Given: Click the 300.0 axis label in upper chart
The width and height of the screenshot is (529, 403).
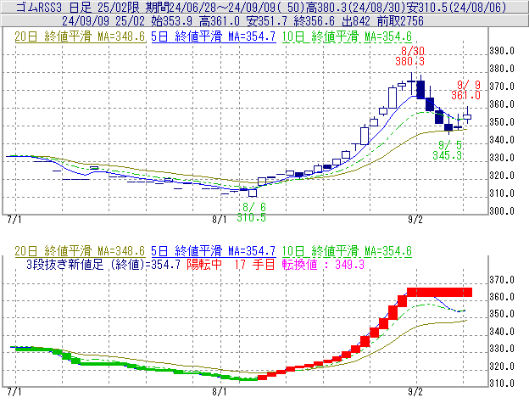Looking at the screenshot, I should click(x=502, y=211).
